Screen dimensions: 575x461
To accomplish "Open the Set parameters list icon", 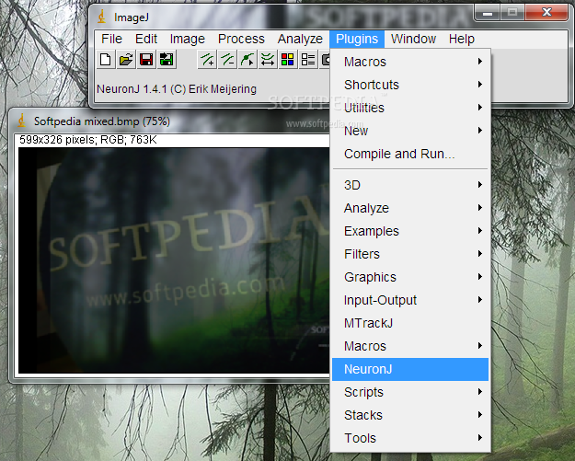I will 308,60.
